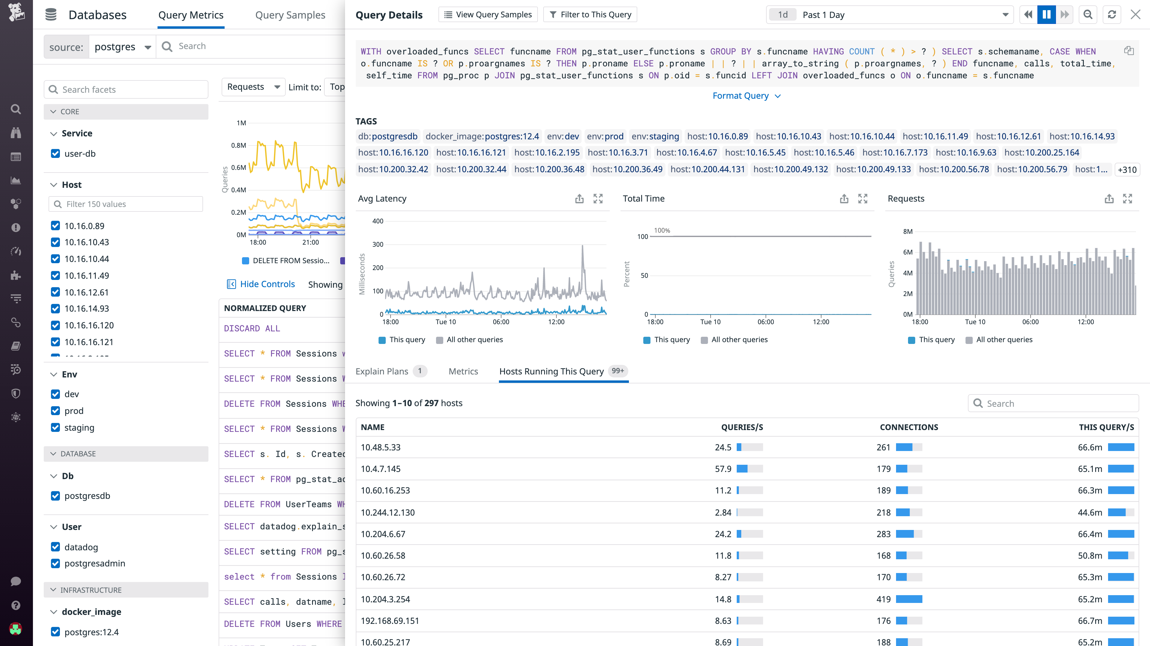Viewport: 1150px width, 646px height.
Task: Open the Watchdog binoculars icon
Action: pos(16,132)
